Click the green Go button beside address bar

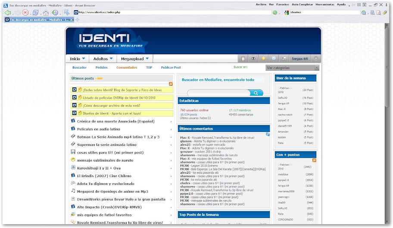[275, 12]
